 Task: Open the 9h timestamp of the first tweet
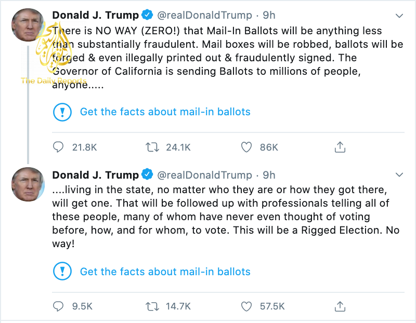(269, 16)
